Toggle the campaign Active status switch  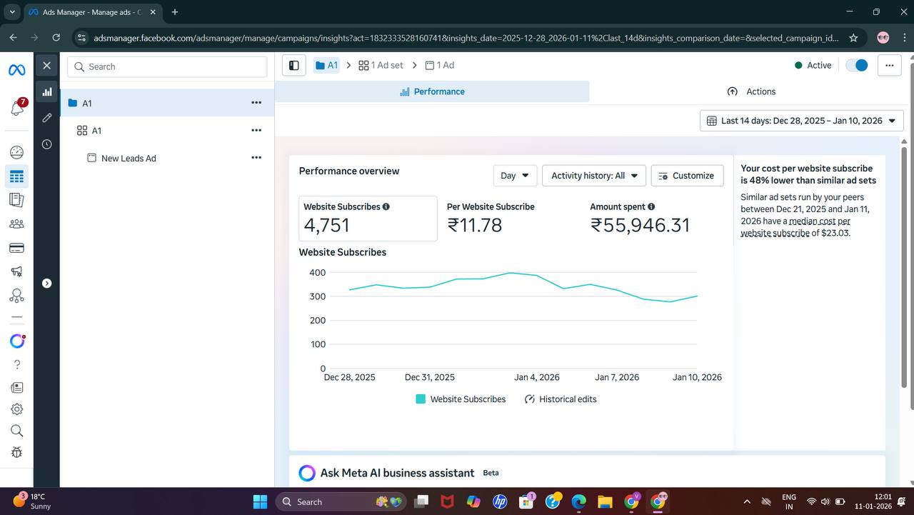856,65
